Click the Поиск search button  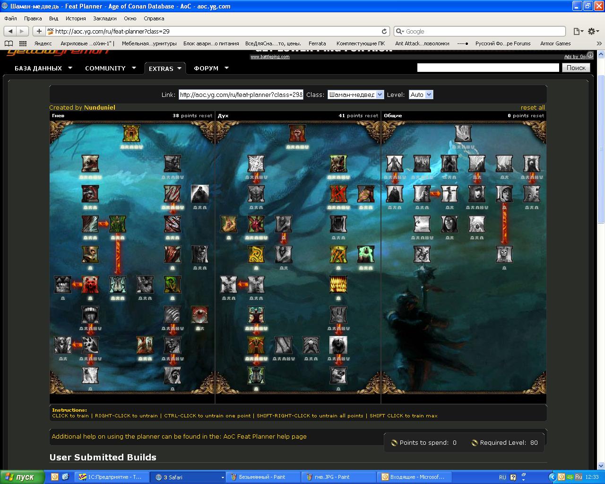576,68
